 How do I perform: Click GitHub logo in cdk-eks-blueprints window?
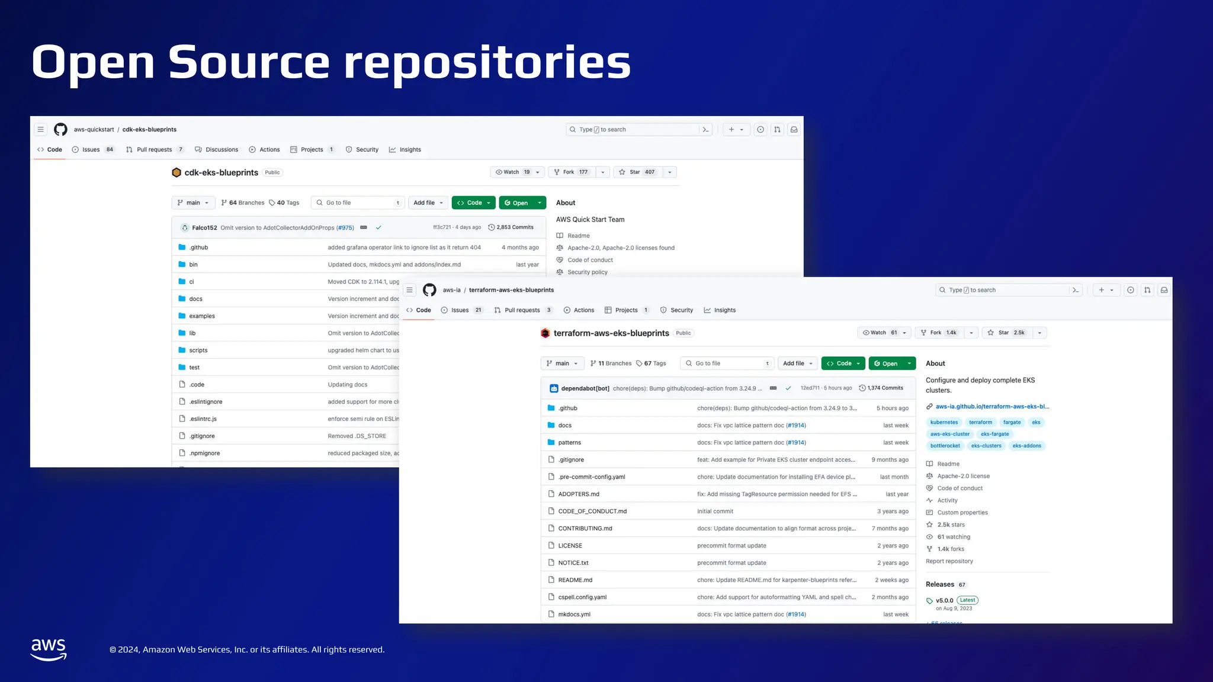[60, 130]
